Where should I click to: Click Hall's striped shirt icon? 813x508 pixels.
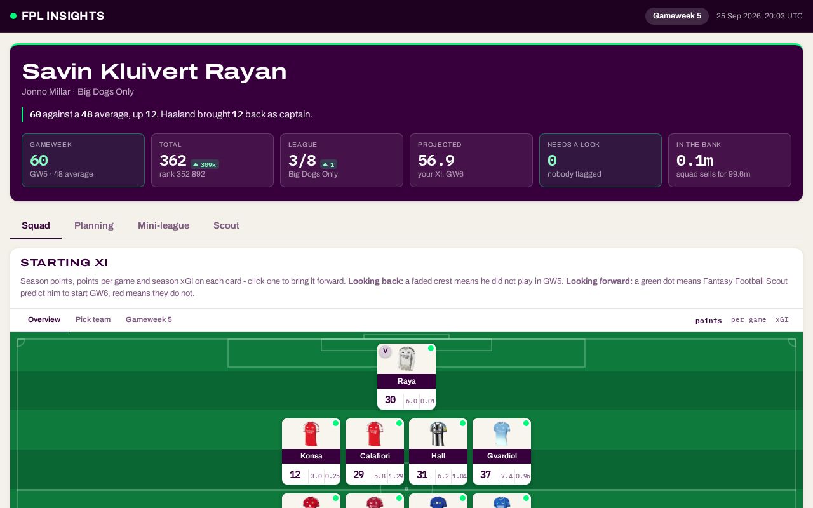(x=438, y=434)
